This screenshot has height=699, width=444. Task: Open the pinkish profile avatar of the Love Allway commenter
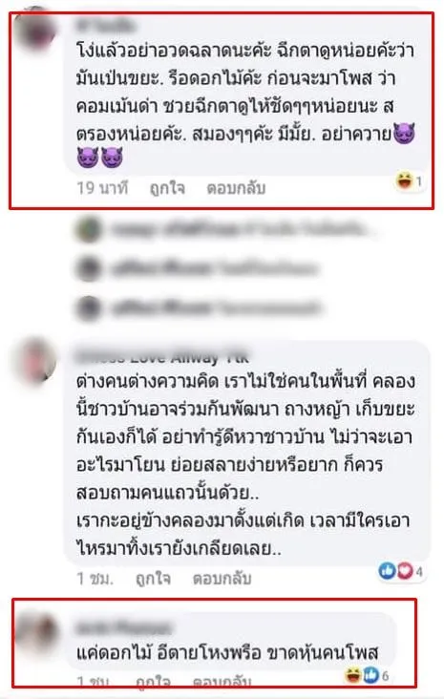click(x=35, y=361)
